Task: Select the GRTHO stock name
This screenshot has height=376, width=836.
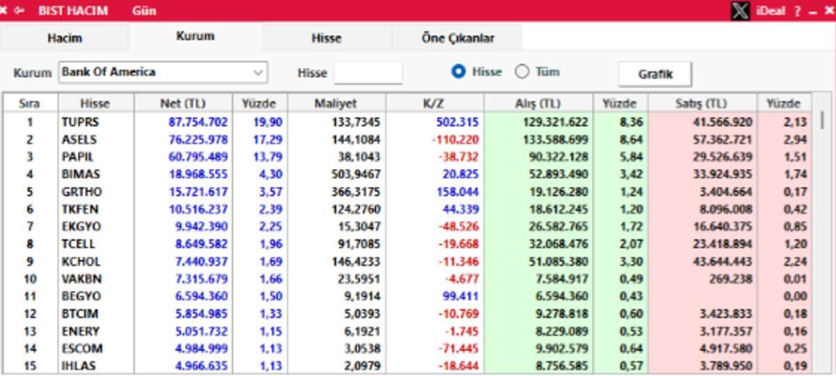Action: [81, 192]
